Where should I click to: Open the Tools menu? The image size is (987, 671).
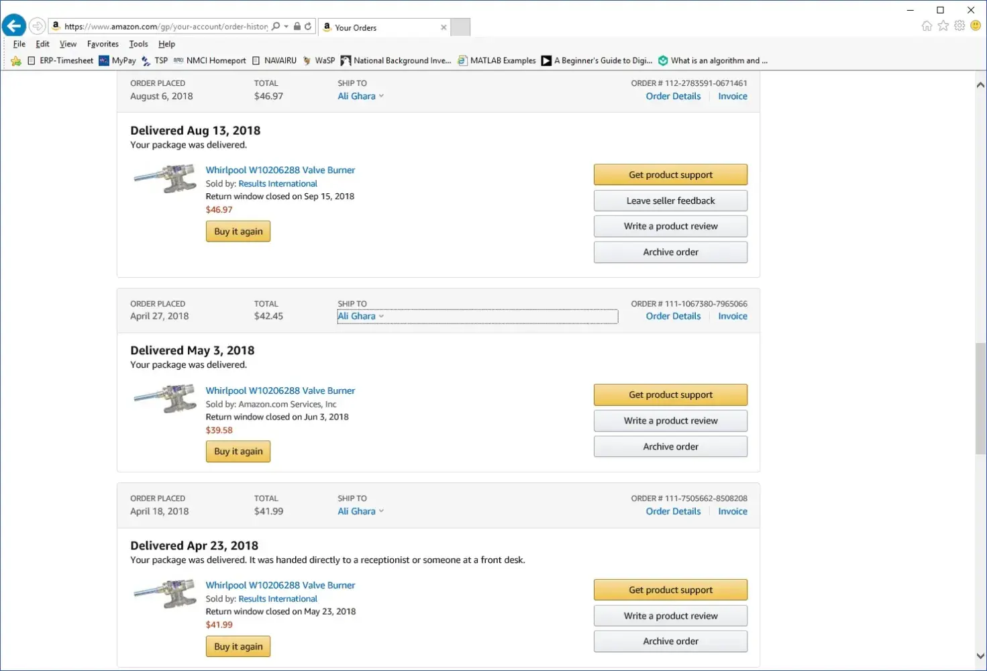[x=138, y=44]
